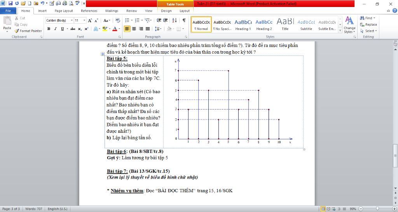398x212 pixels.
Task: Justify the paragraph text
Action: (x=147, y=29)
